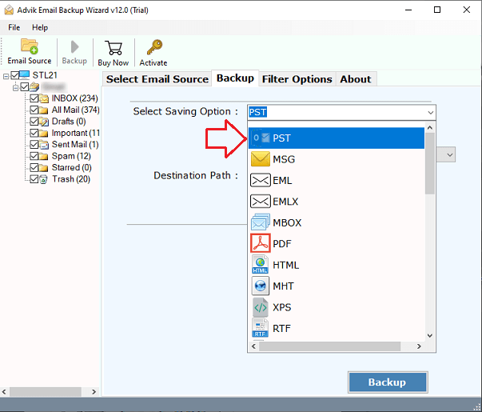Screen dimensions: 482x412
Task: Click the INBOX folder icon
Action: [x=44, y=98]
